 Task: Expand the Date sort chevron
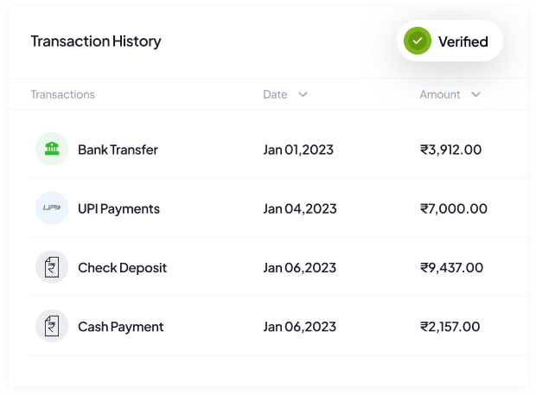pos(303,94)
